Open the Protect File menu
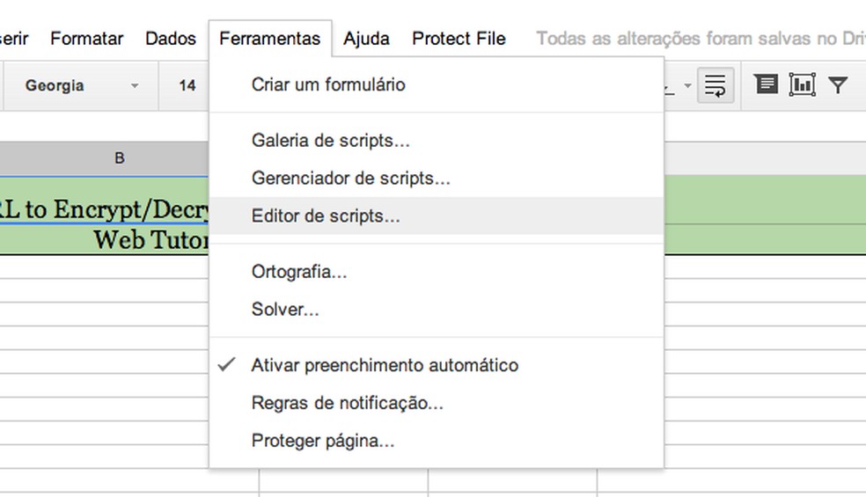The width and height of the screenshot is (866, 497). (459, 39)
